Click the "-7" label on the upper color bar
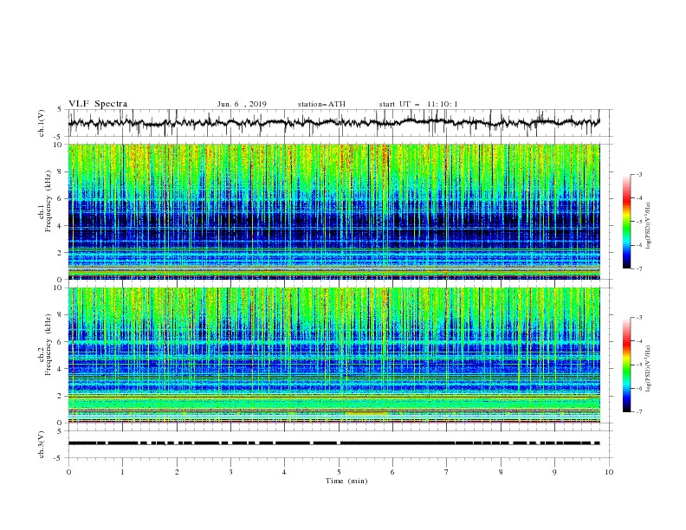The height and width of the screenshot is (530, 686). pyautogui.click(x=639, y=268)
